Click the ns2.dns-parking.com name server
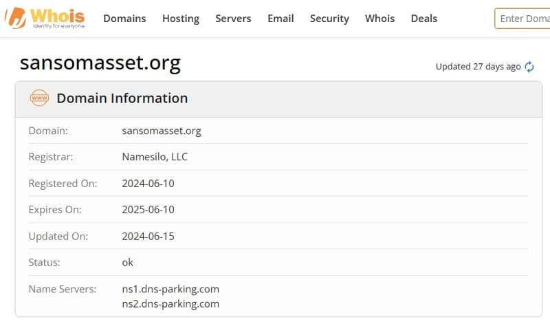 pos(170,303)
